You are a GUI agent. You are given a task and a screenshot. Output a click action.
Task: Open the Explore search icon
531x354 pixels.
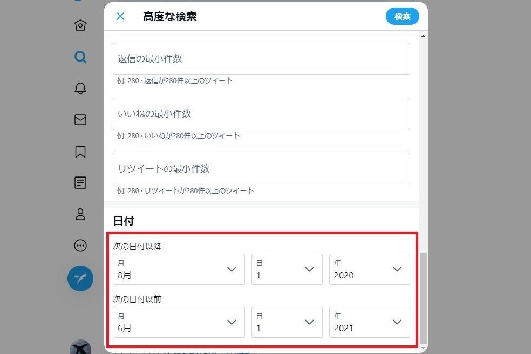(x=80, y=57)
